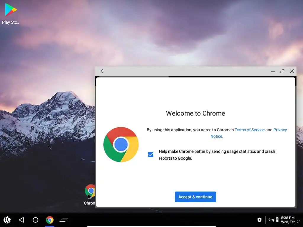Uncheck the usage statistics checkbox
Image resolution: width=303 pixels, height=227 pixels.
[x=151, y=155]
